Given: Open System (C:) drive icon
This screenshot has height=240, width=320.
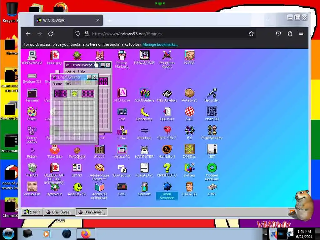Looking at the screenshot, I should click(x=32, y=78).
